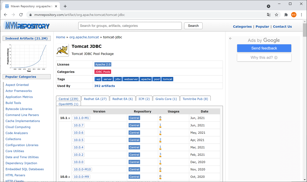Open Build Tools category
This screenshot has width=307, height=182.
pos(13,103)
